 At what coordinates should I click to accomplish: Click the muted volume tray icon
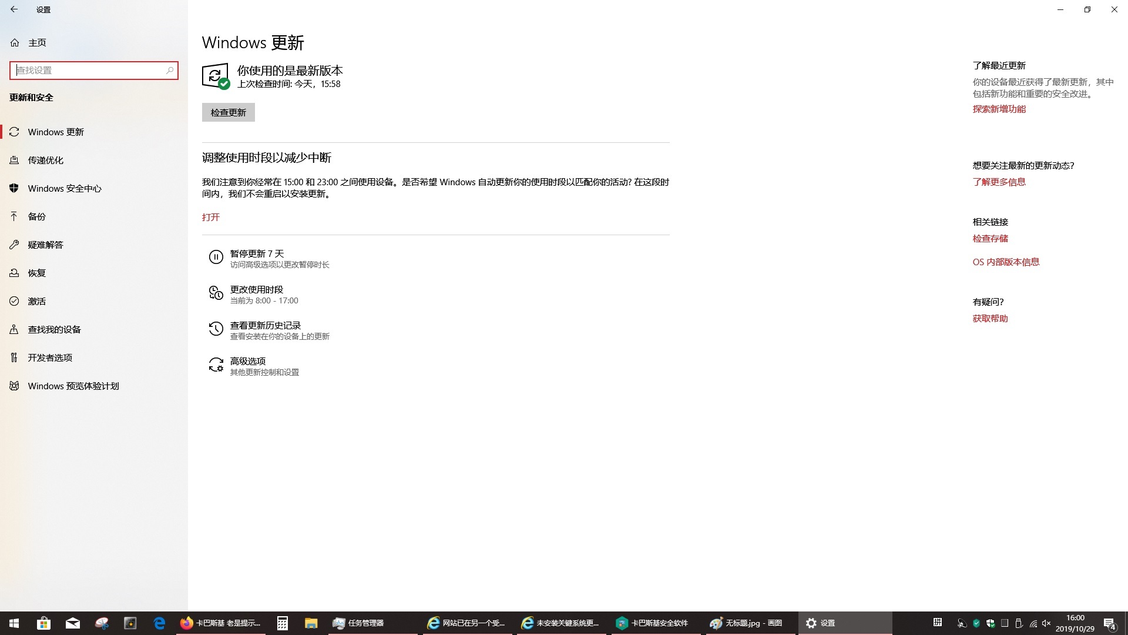tap(1046, 623)
